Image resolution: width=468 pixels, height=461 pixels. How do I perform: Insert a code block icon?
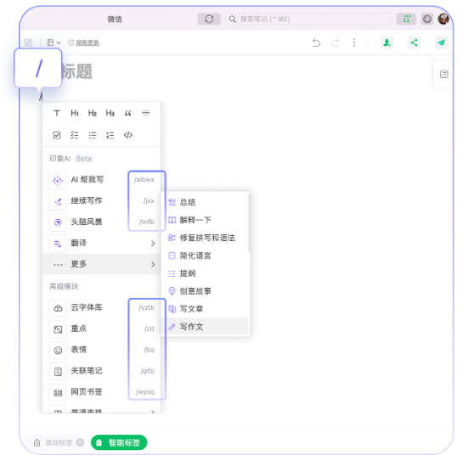click(x=128, y=135)
